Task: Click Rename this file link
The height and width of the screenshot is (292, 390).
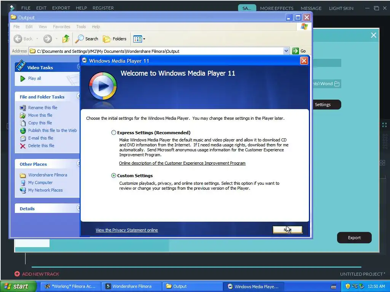Action: click(x=43, y=108)
